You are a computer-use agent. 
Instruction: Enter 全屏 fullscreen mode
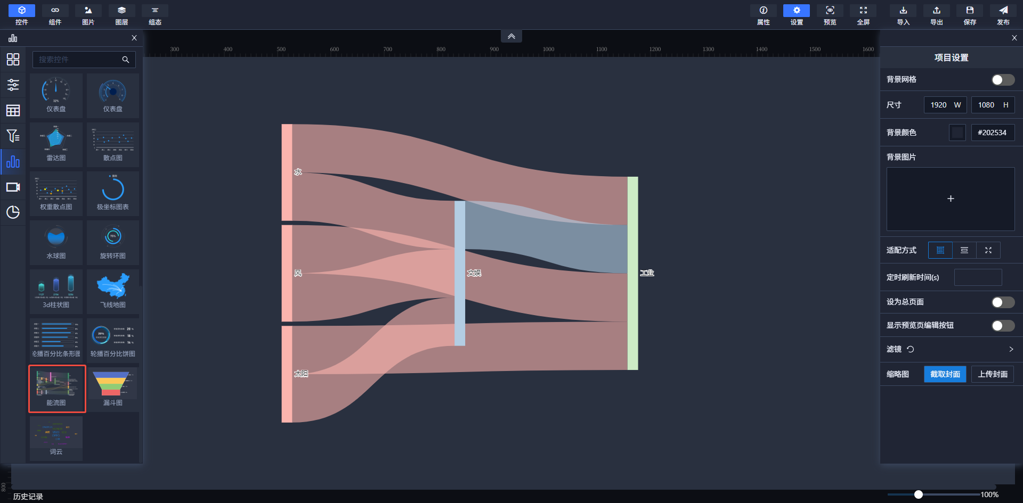(863, 14)
